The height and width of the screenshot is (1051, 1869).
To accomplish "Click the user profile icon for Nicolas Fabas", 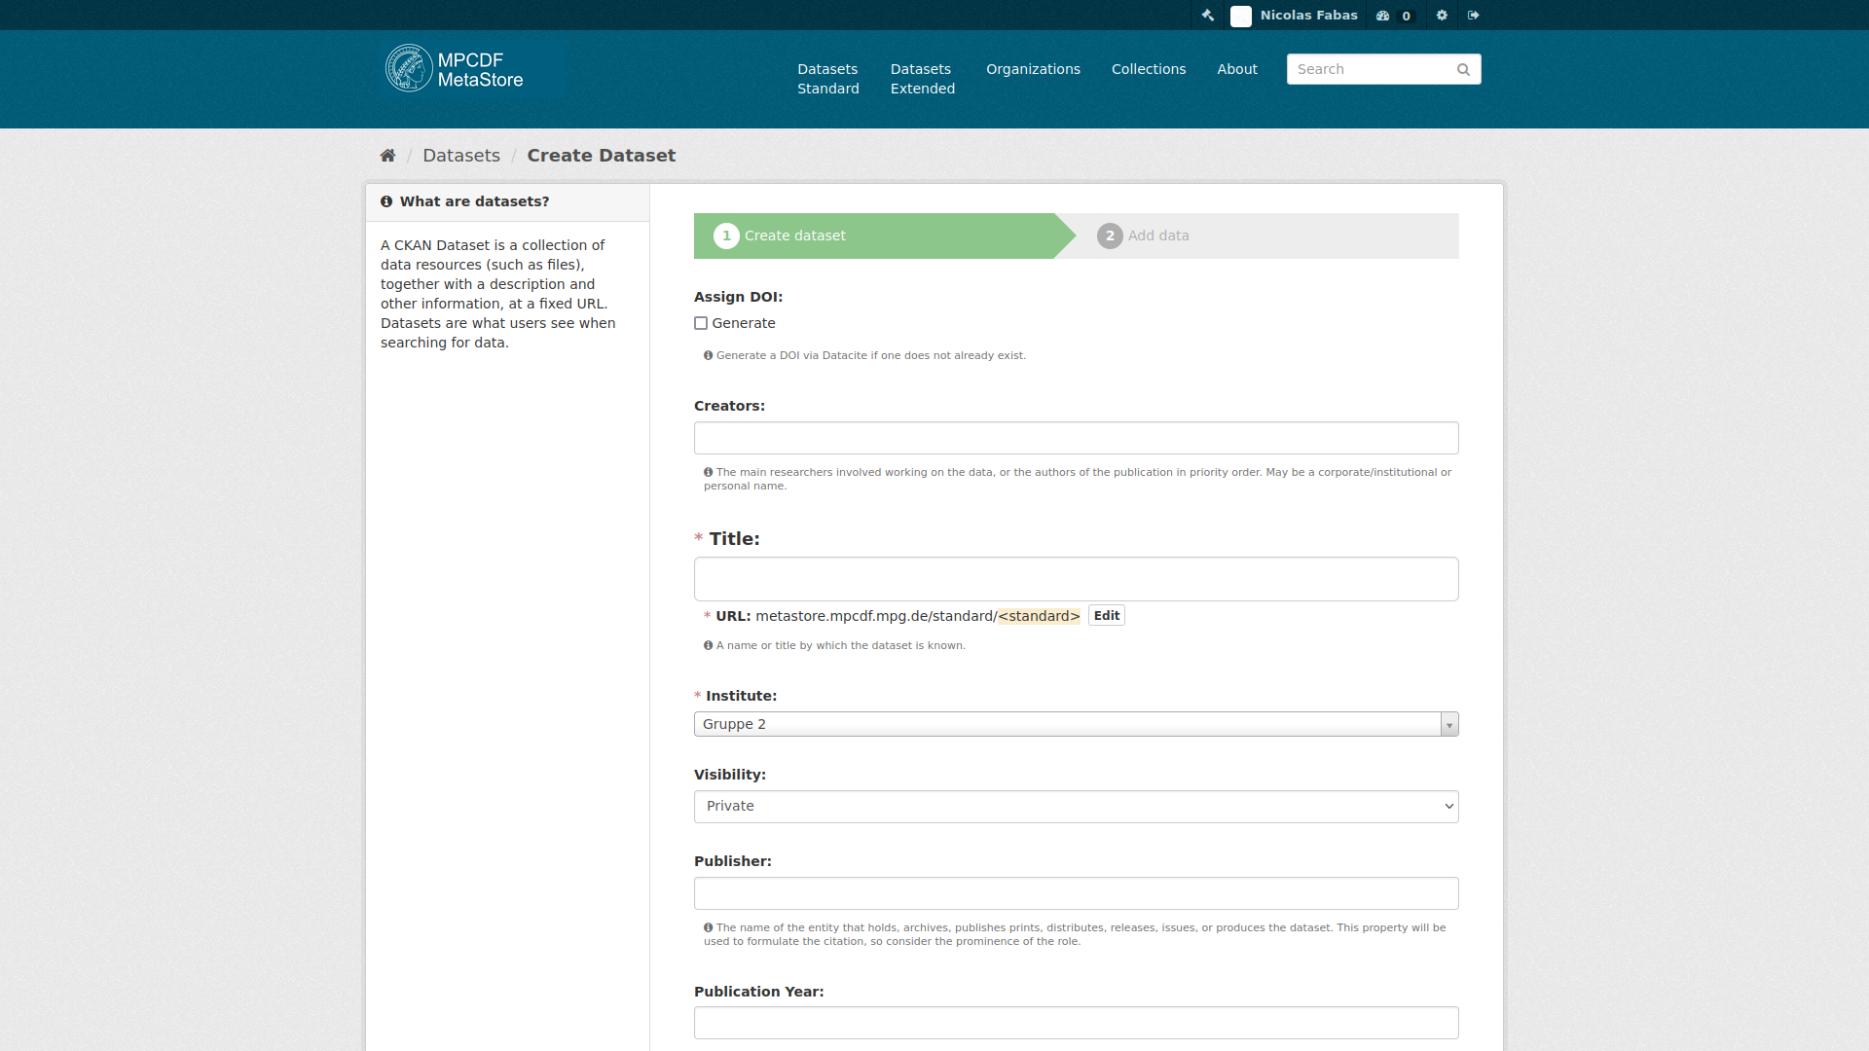I will click(x=1240, y=15).
